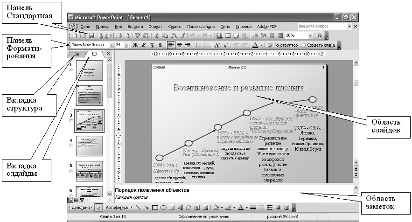Viewport: 412px width, 222px height.
Task: Run the ABC spelling check
Action: click(138, 35)
